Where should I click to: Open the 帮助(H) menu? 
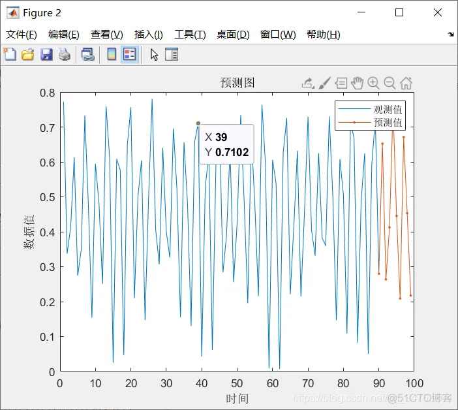point(324,35)
